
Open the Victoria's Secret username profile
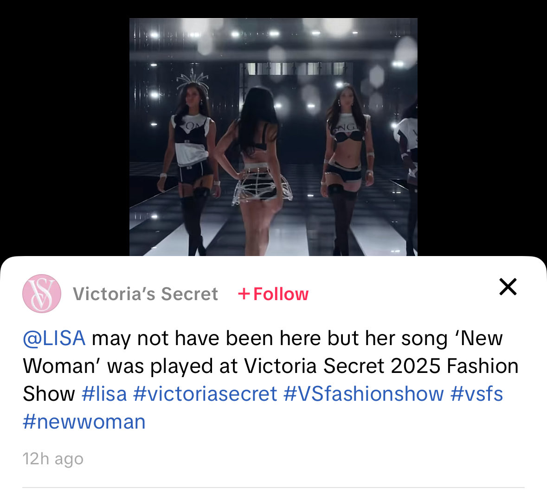pyautogui.click(x=145, y=294)
